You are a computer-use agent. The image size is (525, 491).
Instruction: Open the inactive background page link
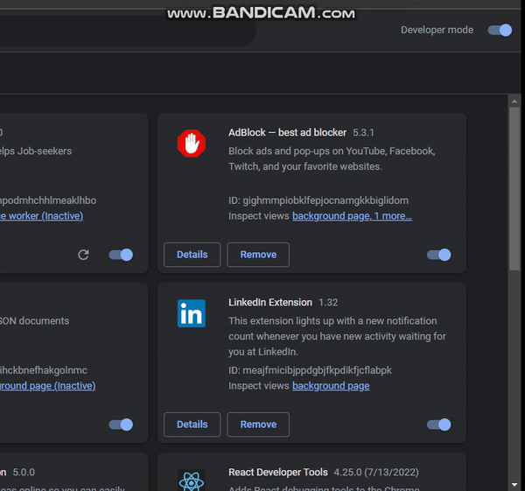click(x=47, y=385)
